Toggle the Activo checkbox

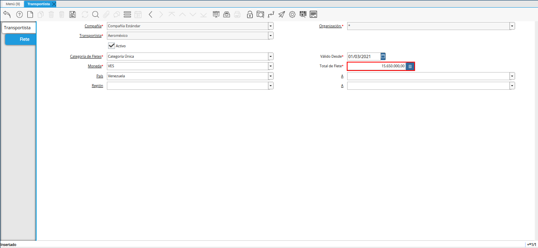(112, 46)
